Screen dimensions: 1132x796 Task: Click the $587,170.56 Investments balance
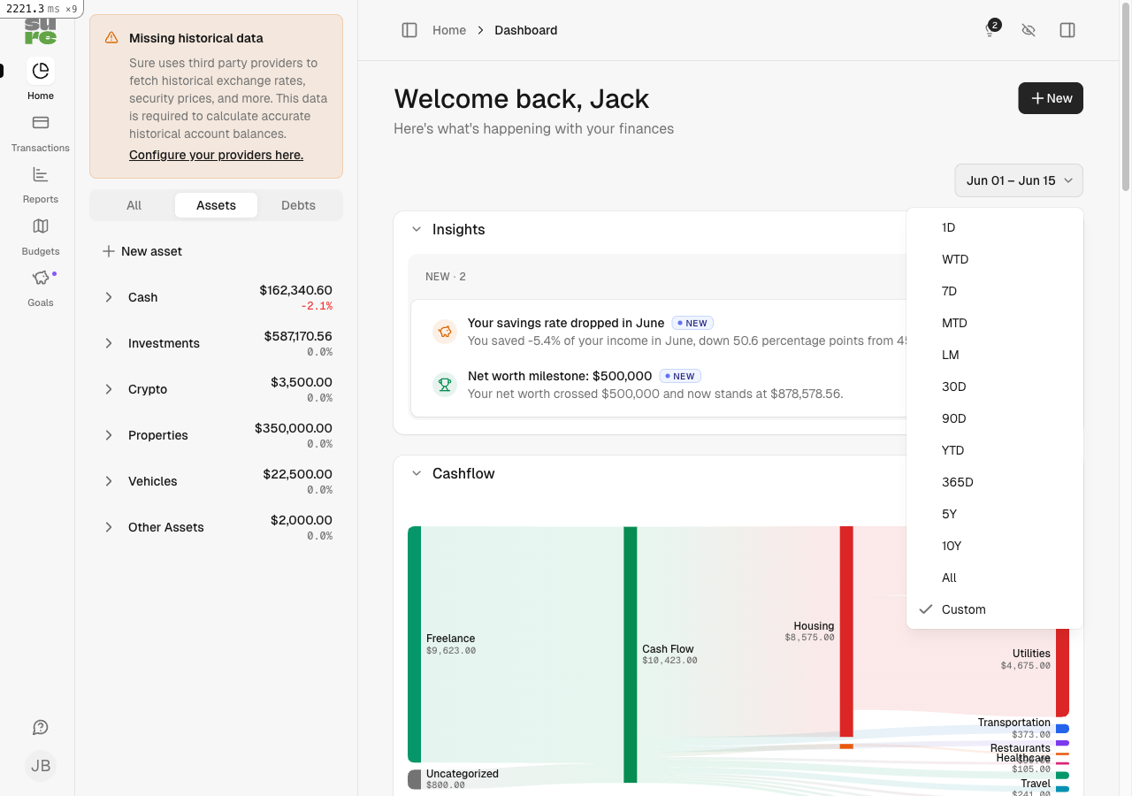pos(298,336)
